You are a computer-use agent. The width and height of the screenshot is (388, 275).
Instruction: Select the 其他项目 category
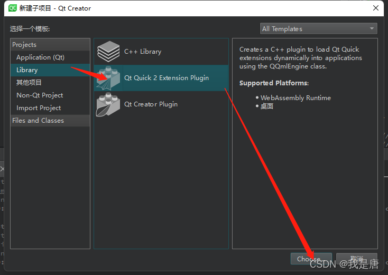[50, 83]
